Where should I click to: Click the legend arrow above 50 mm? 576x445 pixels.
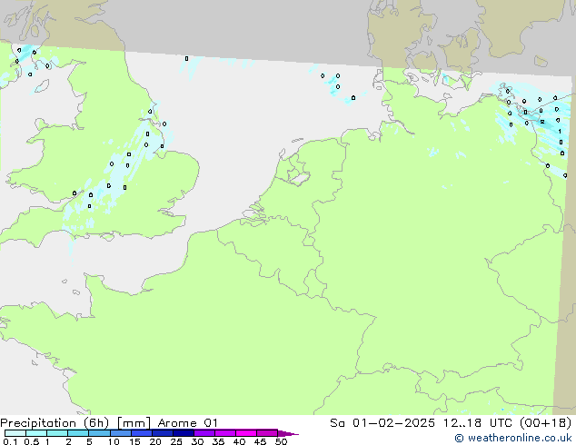point(288,433)
